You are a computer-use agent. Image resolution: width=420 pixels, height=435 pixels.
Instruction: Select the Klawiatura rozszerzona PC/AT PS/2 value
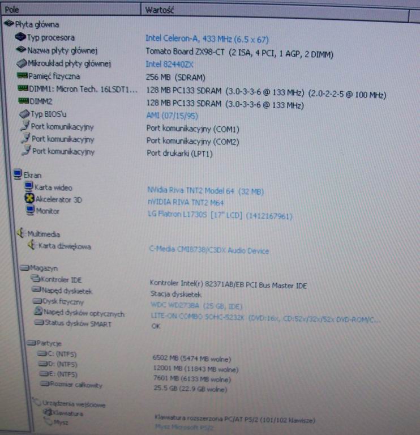[x=235, y=419]
